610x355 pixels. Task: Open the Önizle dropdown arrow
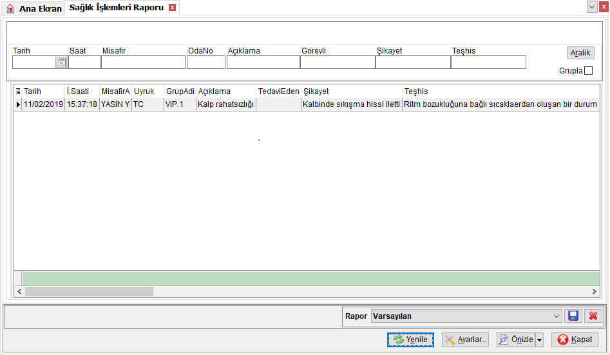pos(540,340)
